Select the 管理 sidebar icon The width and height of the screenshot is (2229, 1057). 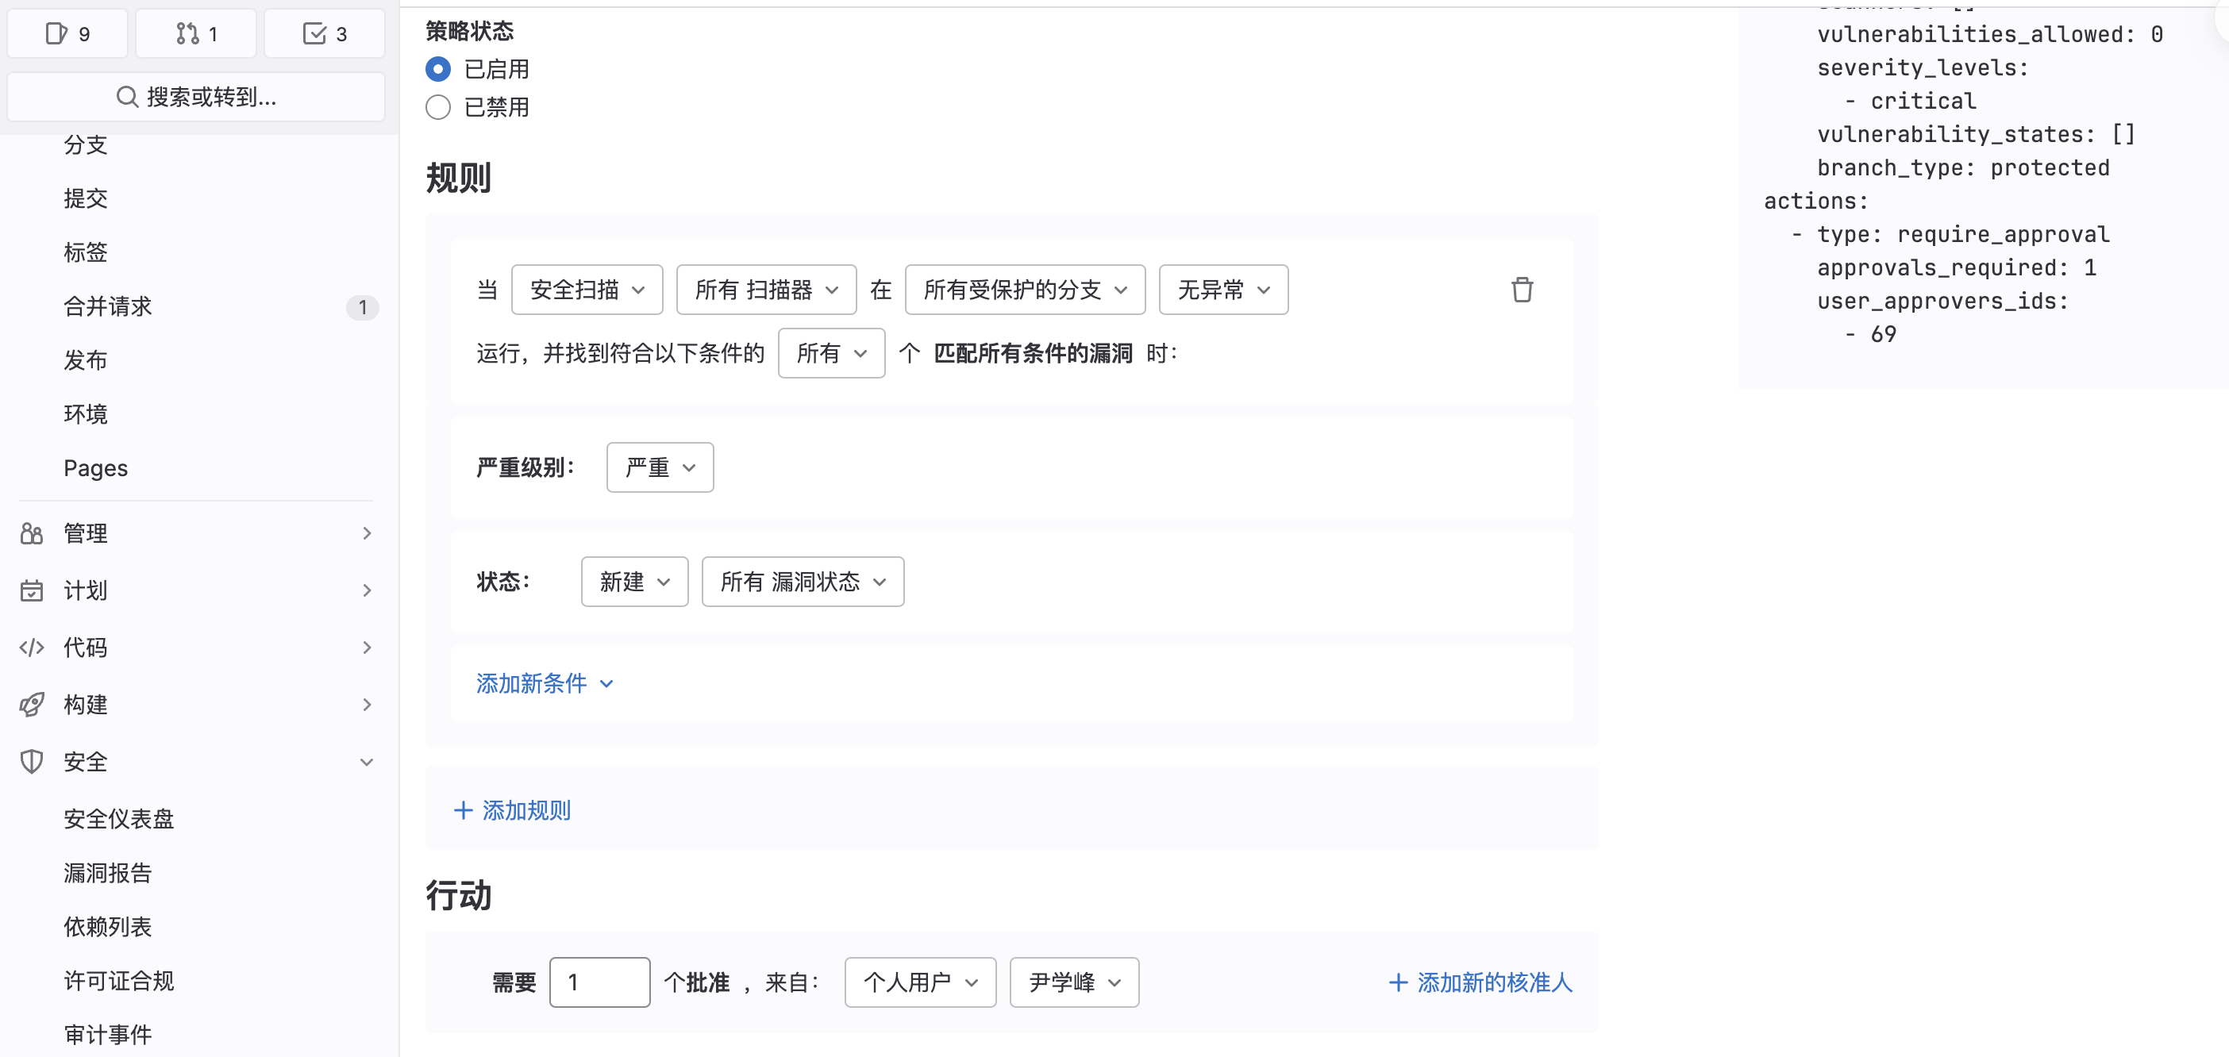[31, 532]
